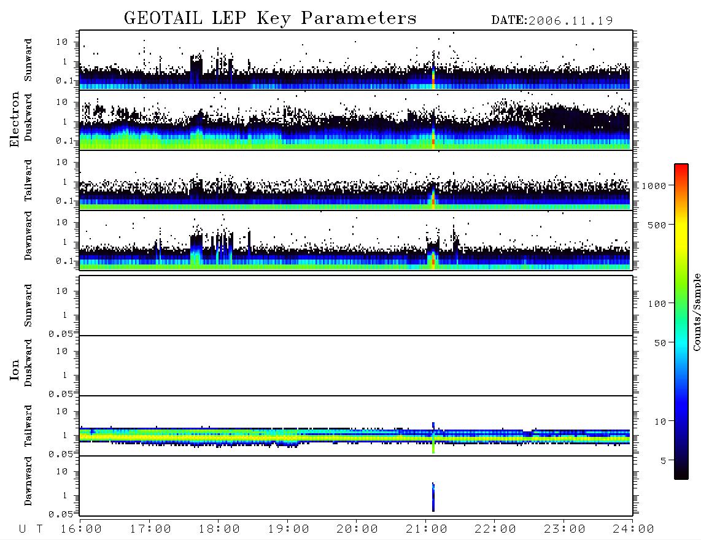Click 0.05 tick on Ion Dawnward axis

point(61,514)
